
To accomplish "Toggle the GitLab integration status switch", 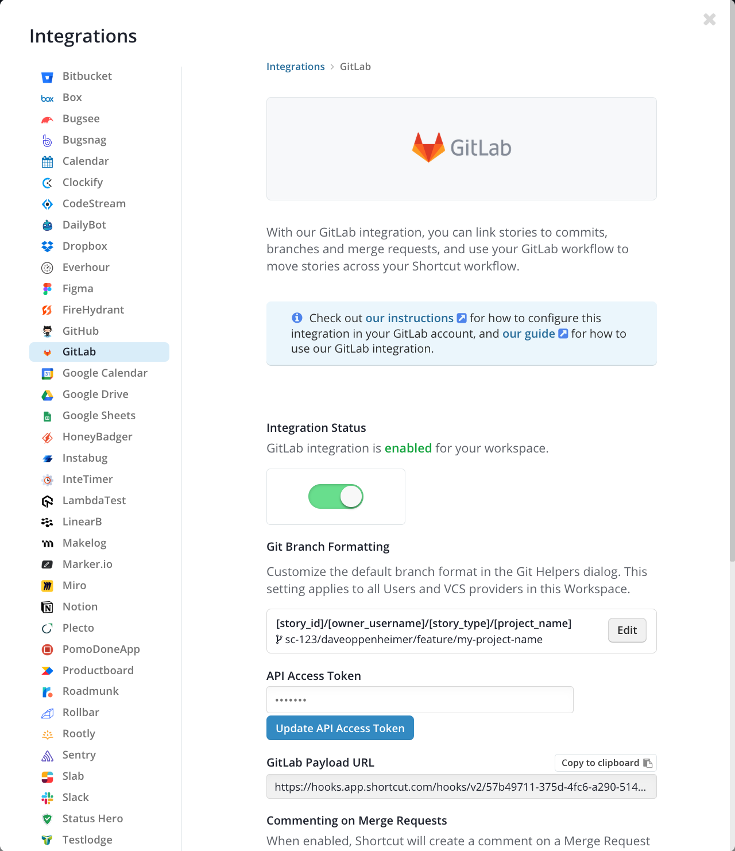I will (x=336, y=497).
